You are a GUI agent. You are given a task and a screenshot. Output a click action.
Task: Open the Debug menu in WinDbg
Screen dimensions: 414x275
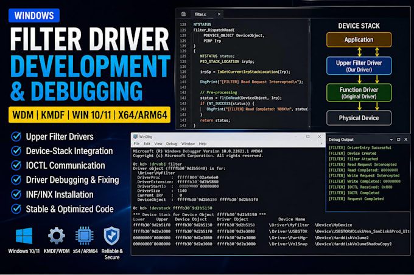pos(172,144)
